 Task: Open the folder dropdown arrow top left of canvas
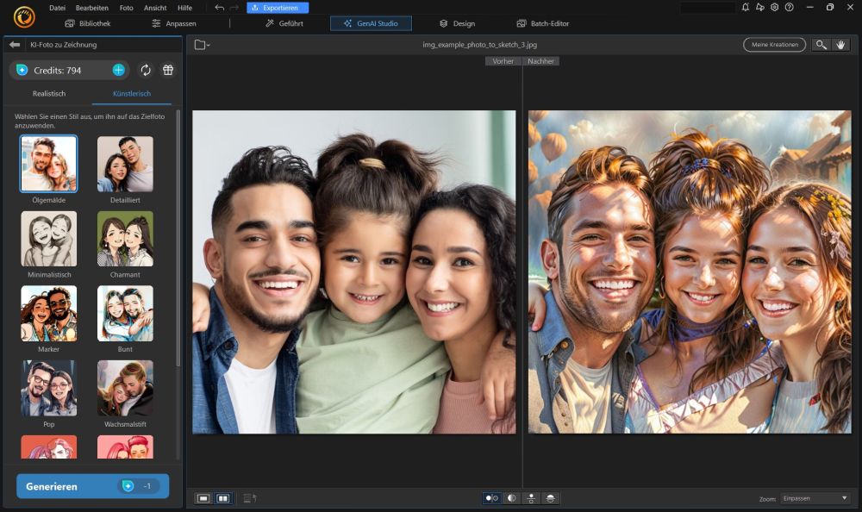[x=208, y=44]
